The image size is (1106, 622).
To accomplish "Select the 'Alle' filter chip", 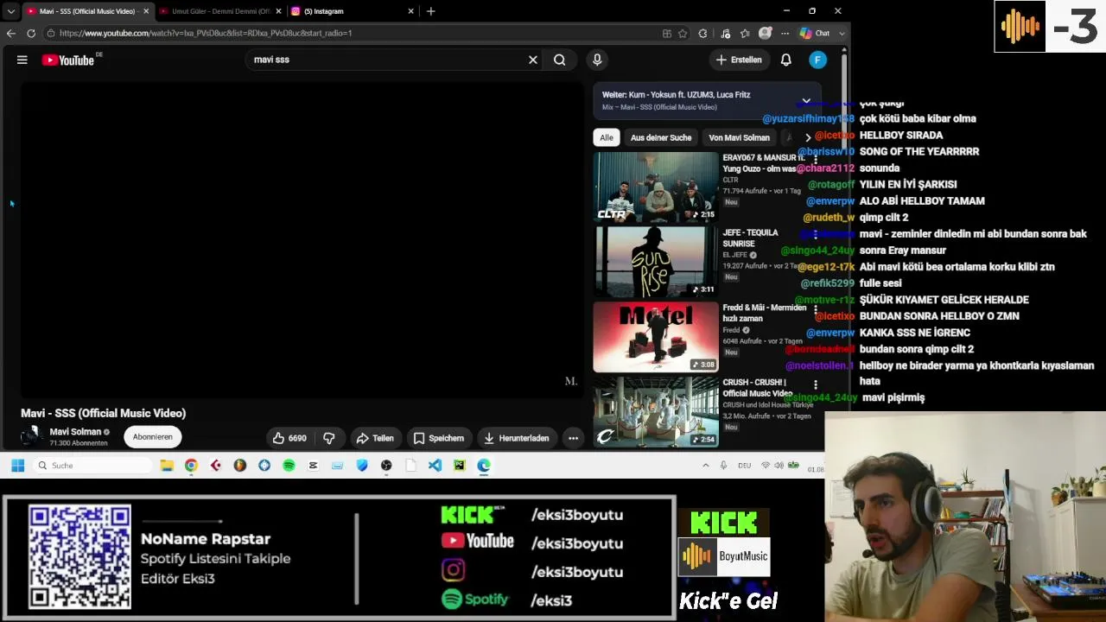I will 607,137.
